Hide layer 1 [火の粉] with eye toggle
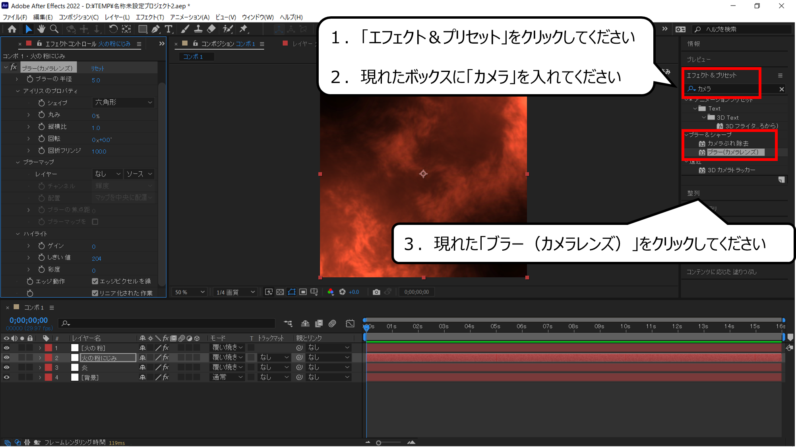This screenshot has width=796, height=447. (x=6, y=348)
